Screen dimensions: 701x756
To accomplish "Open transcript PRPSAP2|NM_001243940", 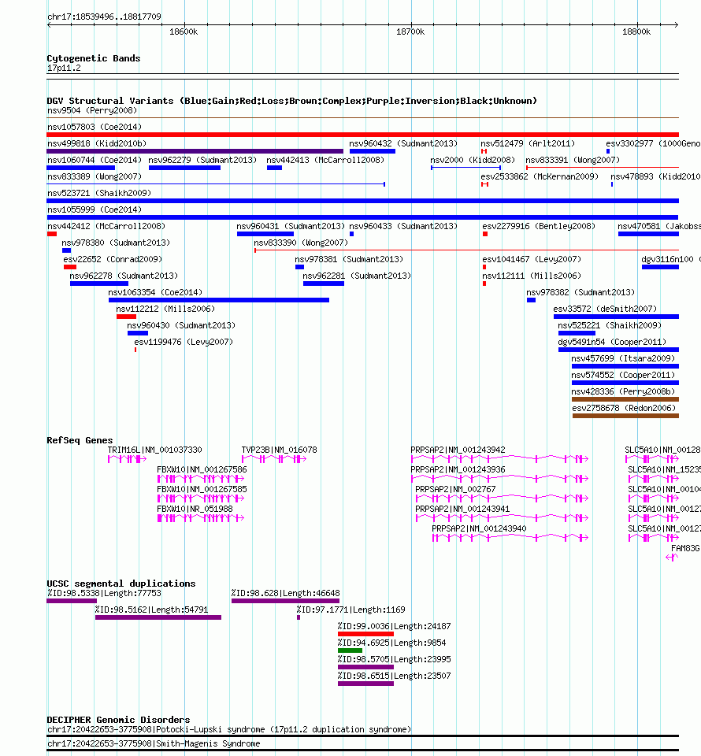I will point(510,538).
